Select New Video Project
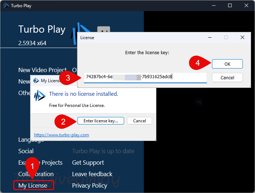This screenshot has width=255, height=193. tap(43, 70)
